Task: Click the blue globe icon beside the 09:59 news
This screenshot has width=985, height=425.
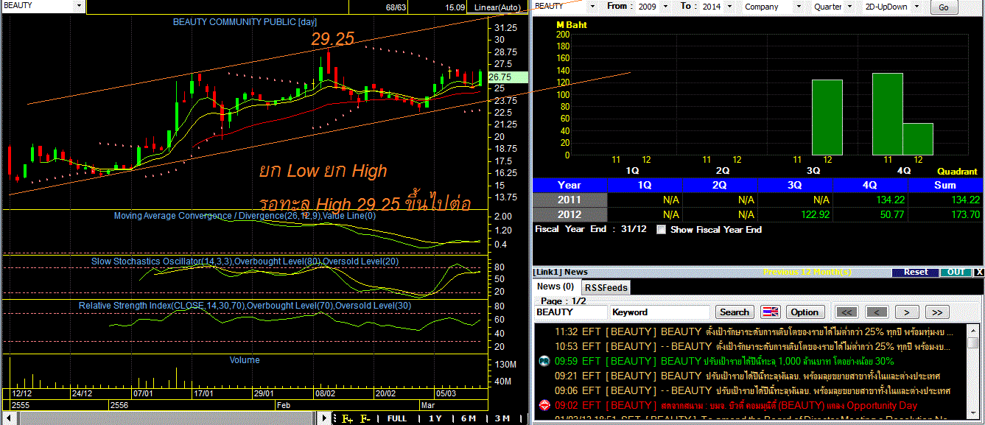Action: pyautogui.click(x=544, y=361)
